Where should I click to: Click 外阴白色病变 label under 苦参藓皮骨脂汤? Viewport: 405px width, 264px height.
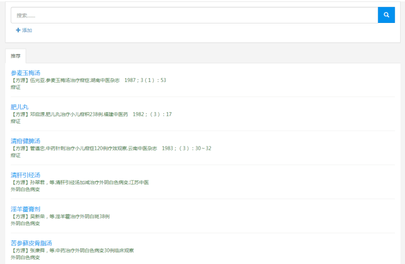coord(25,258)
